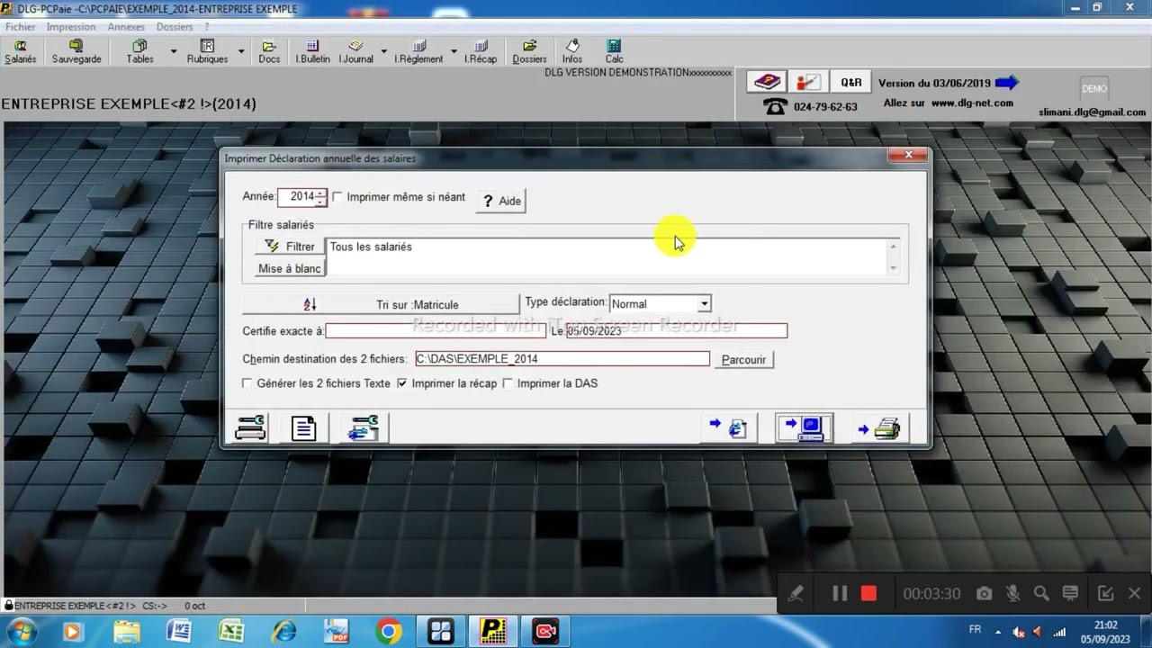Take a snapshot with recorder camera icon
The image size is (1152, 648).
pyautogui.click(x=985, y=593)
